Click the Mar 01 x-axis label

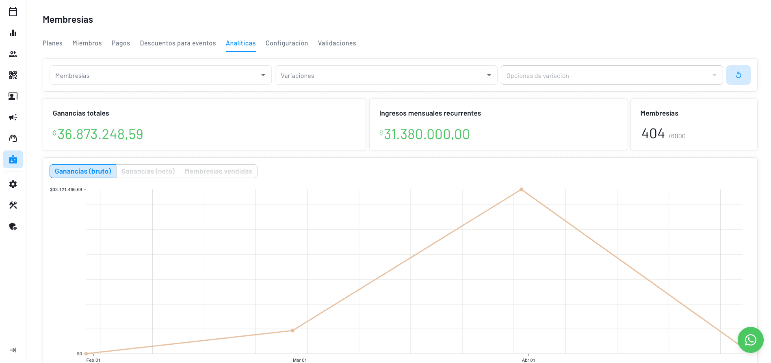click(300, 360)
